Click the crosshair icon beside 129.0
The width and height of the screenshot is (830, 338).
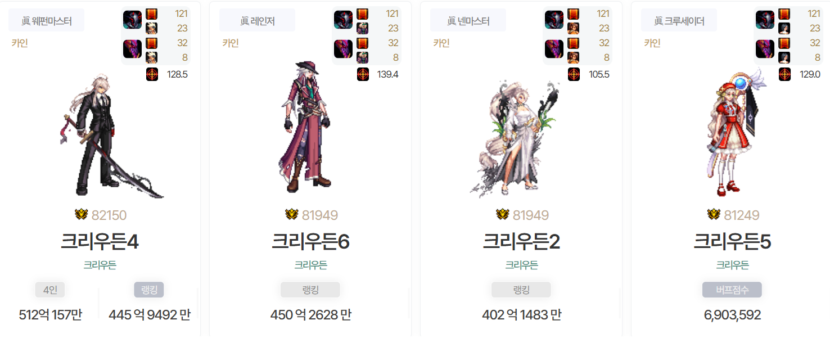784,74
